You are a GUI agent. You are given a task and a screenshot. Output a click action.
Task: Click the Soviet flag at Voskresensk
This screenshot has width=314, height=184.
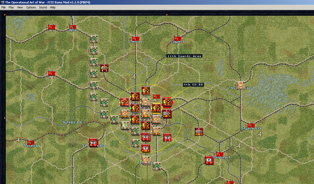(x=219, y=154)
